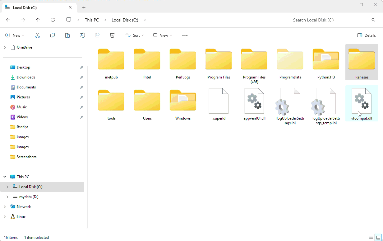Click the Search Local Disk (C:) field
The width and height of the screenshot is (383, 241).
(x=330, y=20)
